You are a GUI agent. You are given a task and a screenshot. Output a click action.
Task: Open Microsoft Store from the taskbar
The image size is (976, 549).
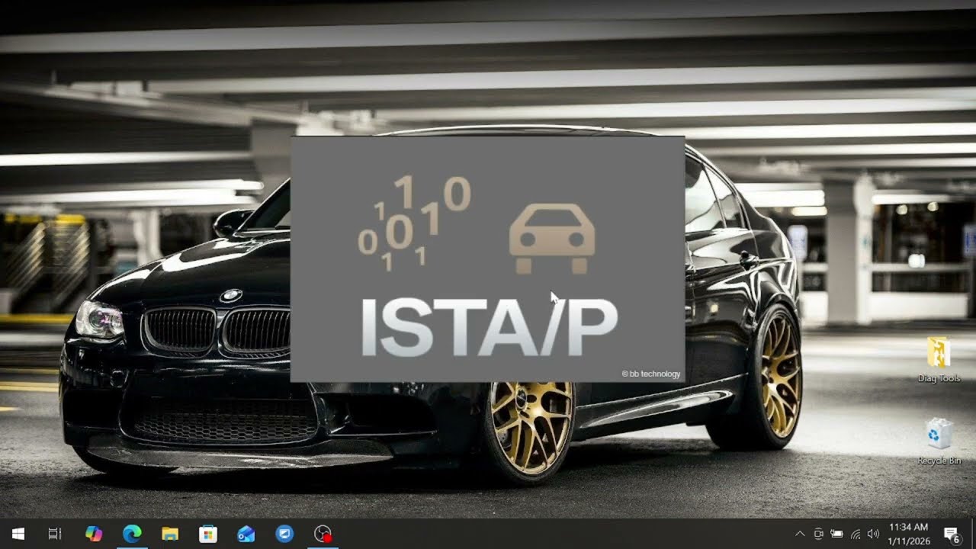208,534
